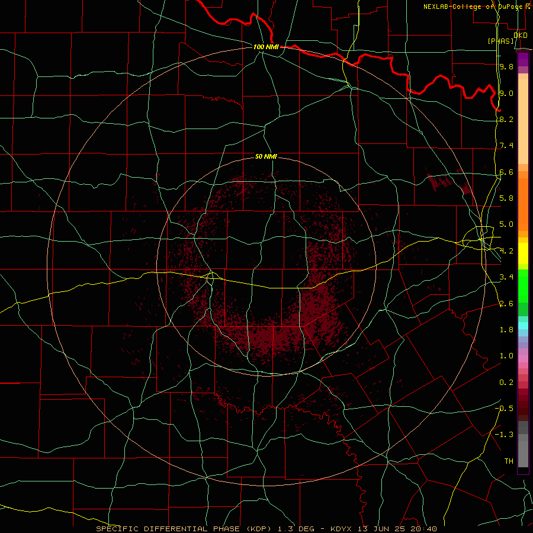Pick the yellow segment of the color bar
533x533 pixels.
pyautogui.click(x=523, y=253)
